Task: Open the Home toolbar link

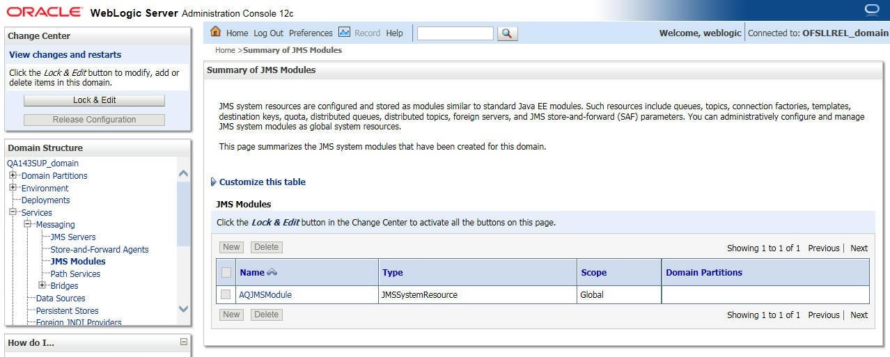Action: (x=237, y=33)
